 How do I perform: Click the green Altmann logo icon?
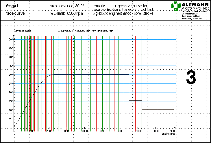click(175, 7)
